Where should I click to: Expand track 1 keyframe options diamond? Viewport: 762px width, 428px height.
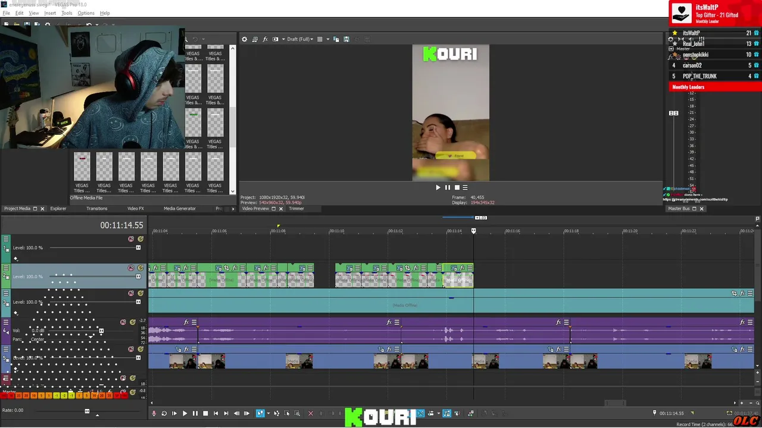pyautogui.click(x=15, y=259)
